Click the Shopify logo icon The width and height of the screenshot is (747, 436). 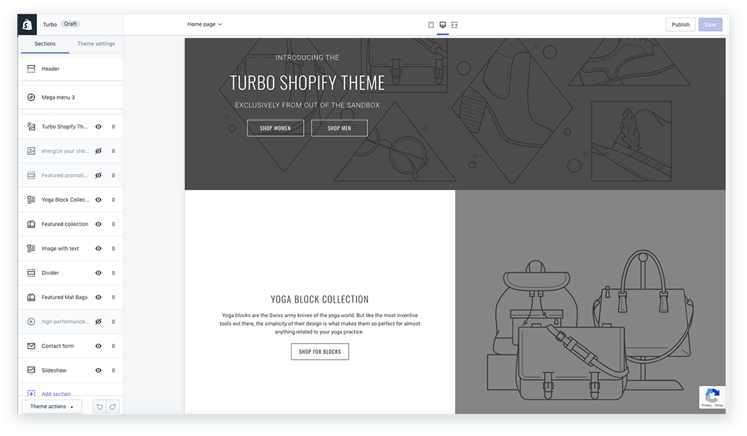27,25
